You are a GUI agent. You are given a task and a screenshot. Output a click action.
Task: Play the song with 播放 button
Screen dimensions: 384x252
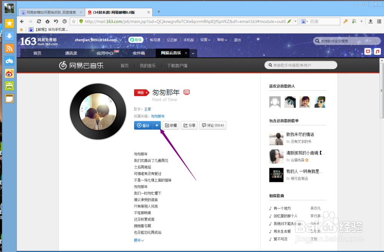click(143, 125)
